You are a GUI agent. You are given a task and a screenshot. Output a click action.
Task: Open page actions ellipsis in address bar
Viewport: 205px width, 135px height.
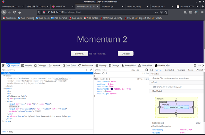157,12
